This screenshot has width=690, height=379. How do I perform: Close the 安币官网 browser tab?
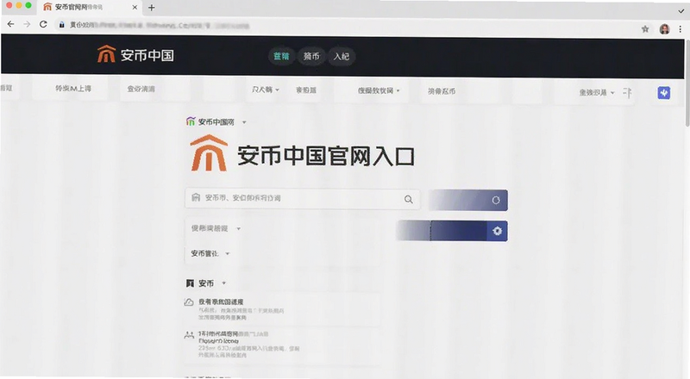pos(135,7)
